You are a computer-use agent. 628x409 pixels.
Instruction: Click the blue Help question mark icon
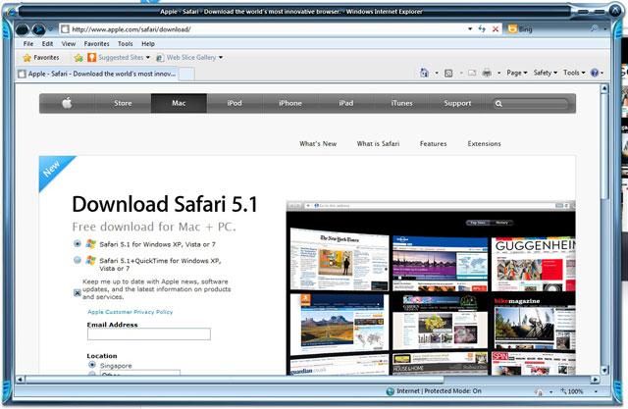[595, 73]
